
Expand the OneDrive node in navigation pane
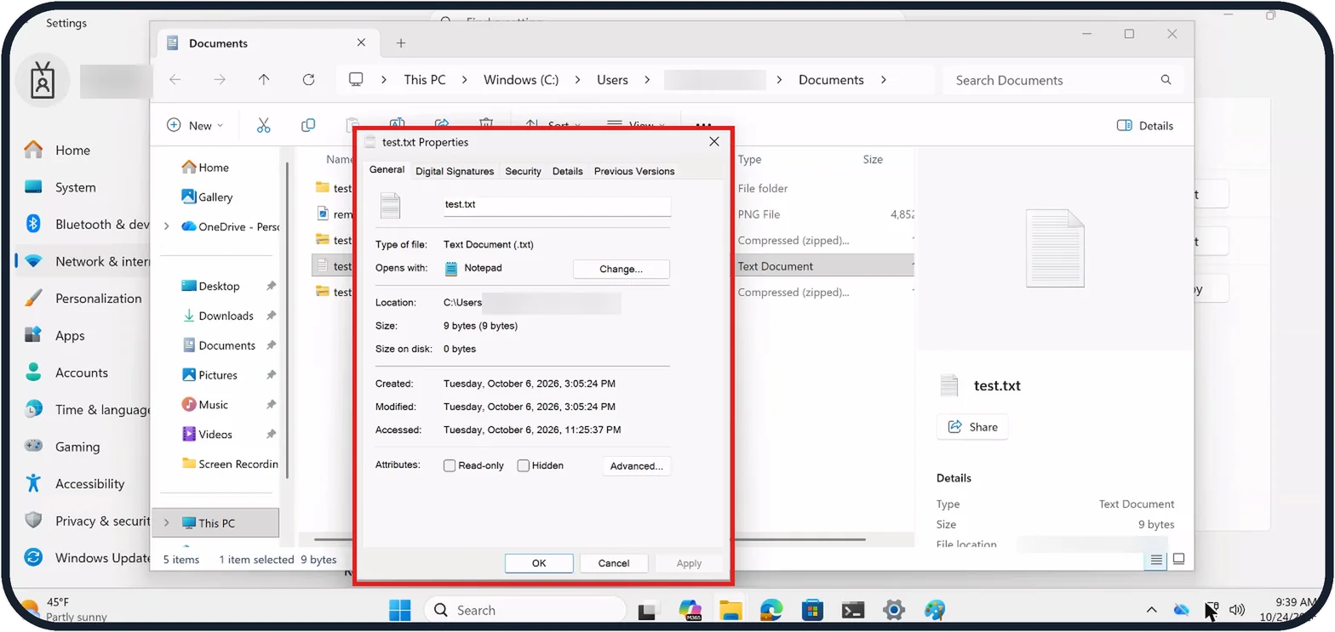coord(167,227)
